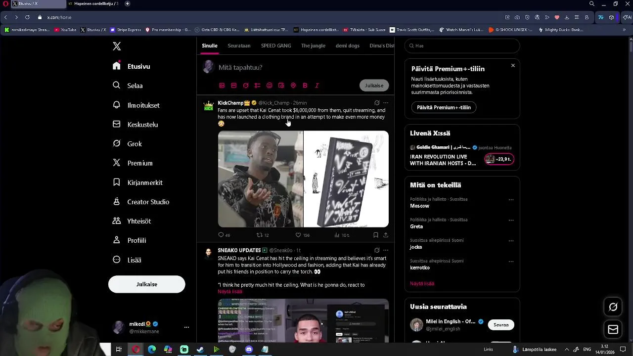This screenshot has width=633, height=356.
Task: Repost the KickChamp post
Action: 263,235
